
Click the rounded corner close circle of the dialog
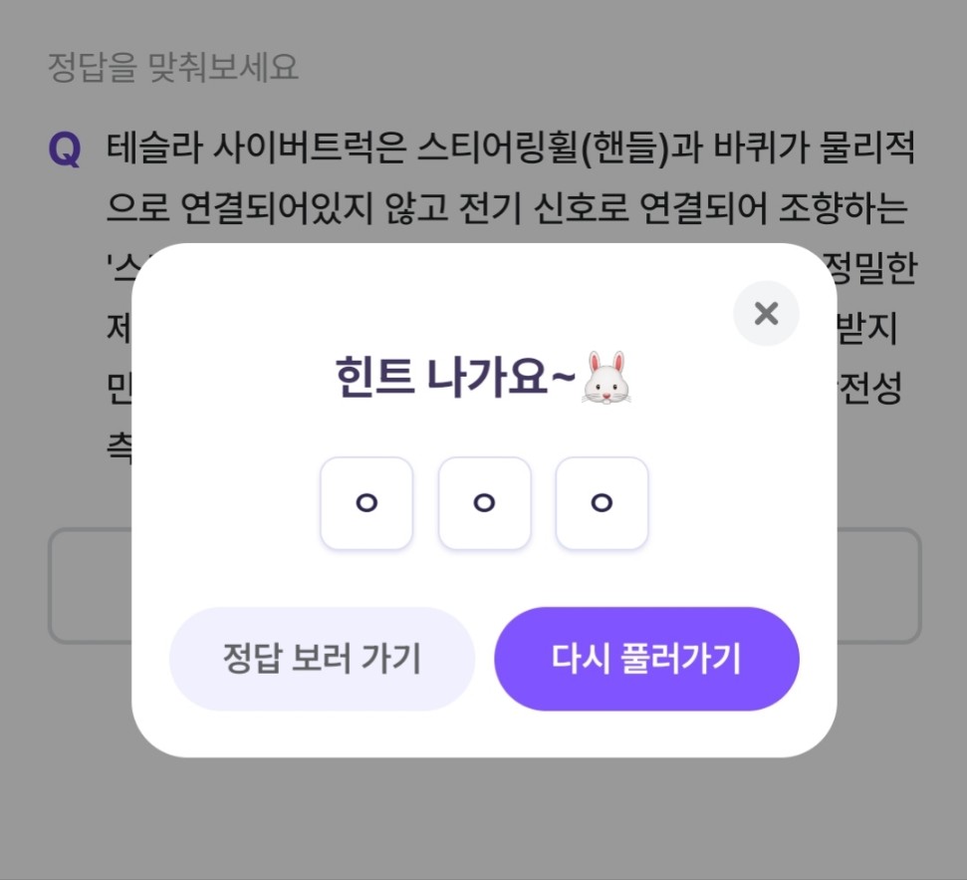coord(766,314)
